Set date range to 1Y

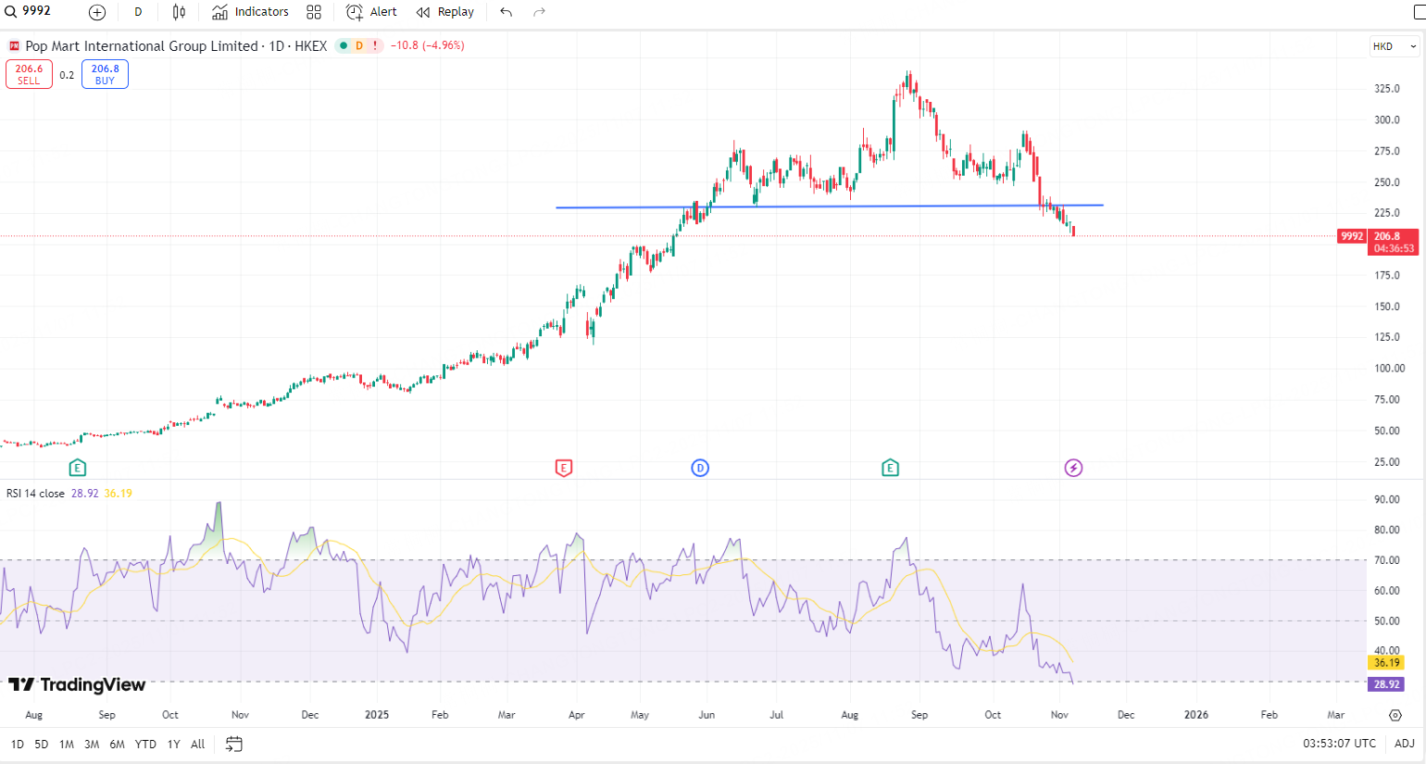tap(173, 745)
